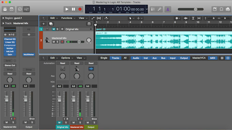
Task: Toggle record enable on Mastered Mix track
Action: point(62,42)
